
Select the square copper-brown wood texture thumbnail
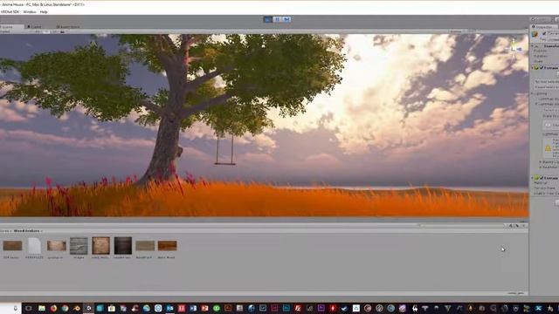tap(101, 246)
